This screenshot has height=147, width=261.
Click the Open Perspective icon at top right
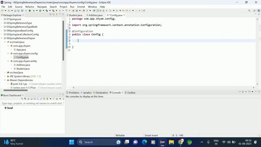pos(254,11)
